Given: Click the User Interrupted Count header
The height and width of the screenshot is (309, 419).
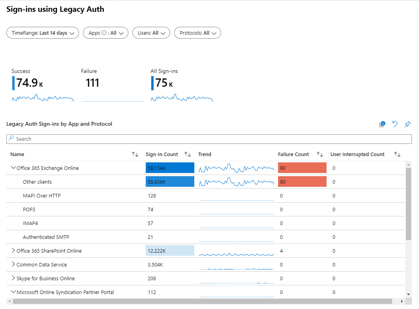Looking at the screenshot, I should click(x=357, y=154).
